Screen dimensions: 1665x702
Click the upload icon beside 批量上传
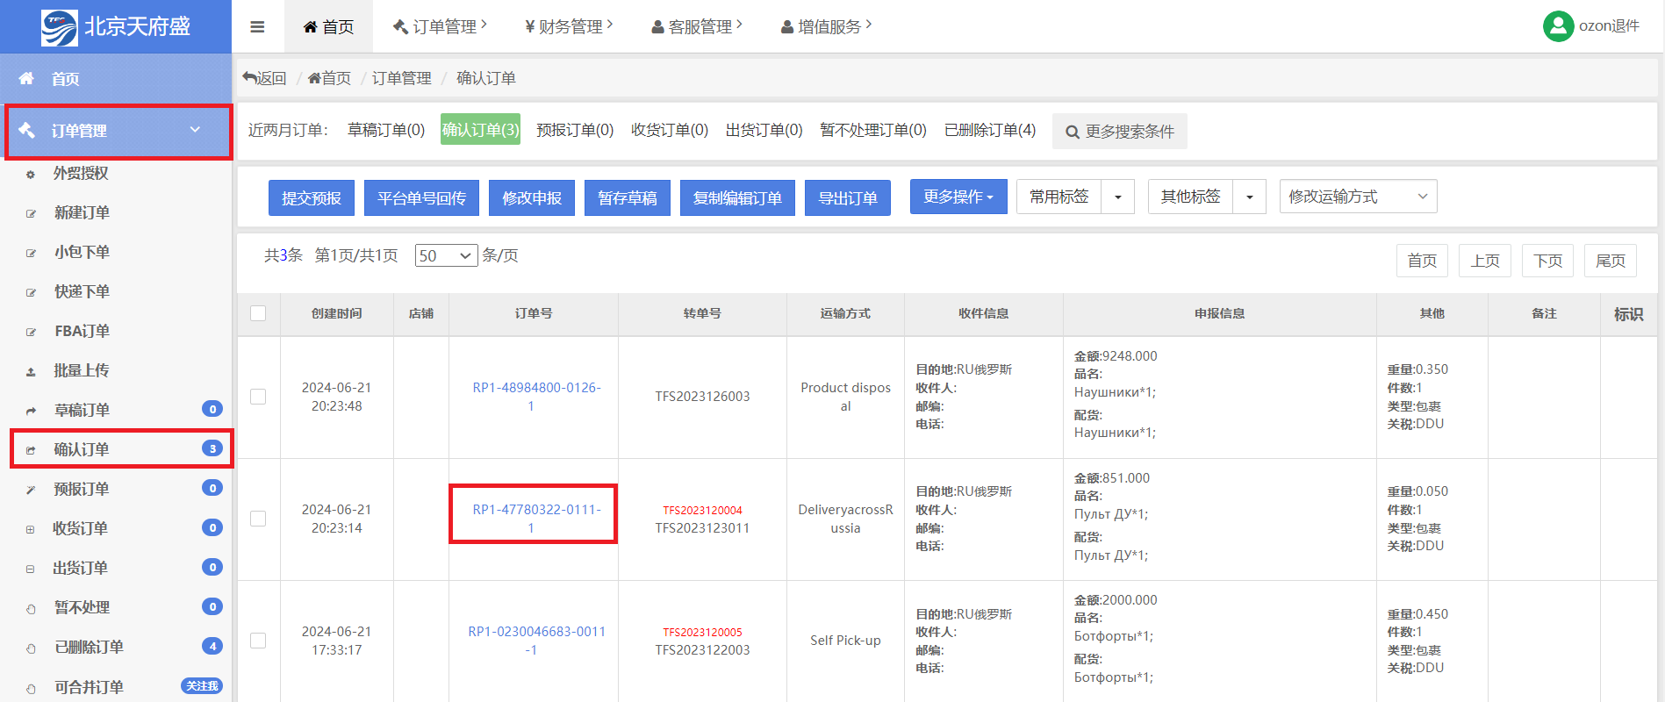[x=31, y=372]
